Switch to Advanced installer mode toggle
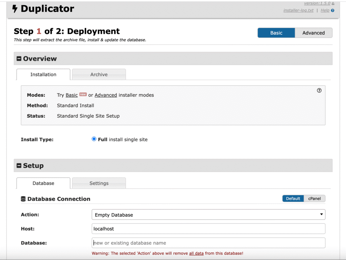The height and width of the screenshot is (260, 346). (314, 33)
